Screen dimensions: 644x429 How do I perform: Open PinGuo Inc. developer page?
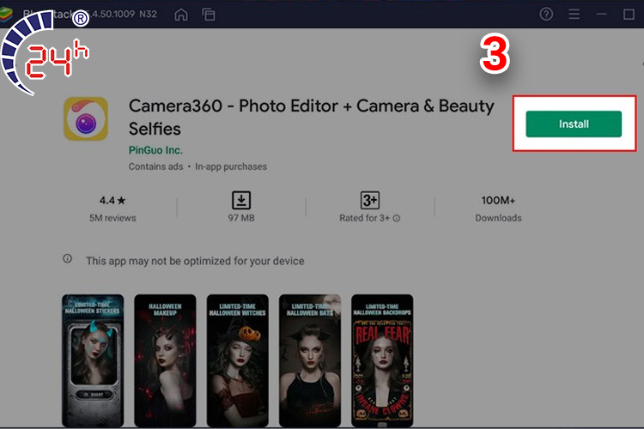click(x=155, y=150)
